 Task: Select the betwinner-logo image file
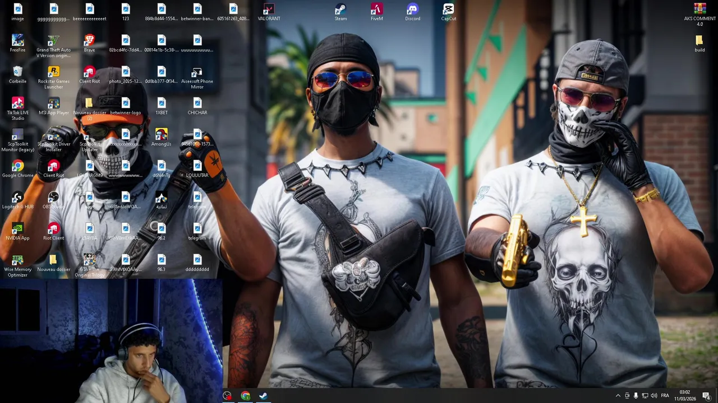point(125,106)
